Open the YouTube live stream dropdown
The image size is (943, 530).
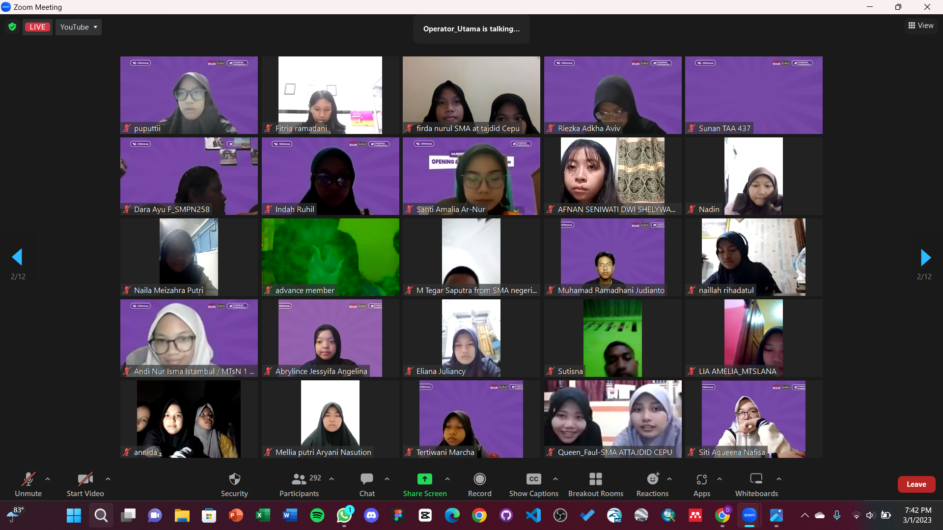coord(79,27)
